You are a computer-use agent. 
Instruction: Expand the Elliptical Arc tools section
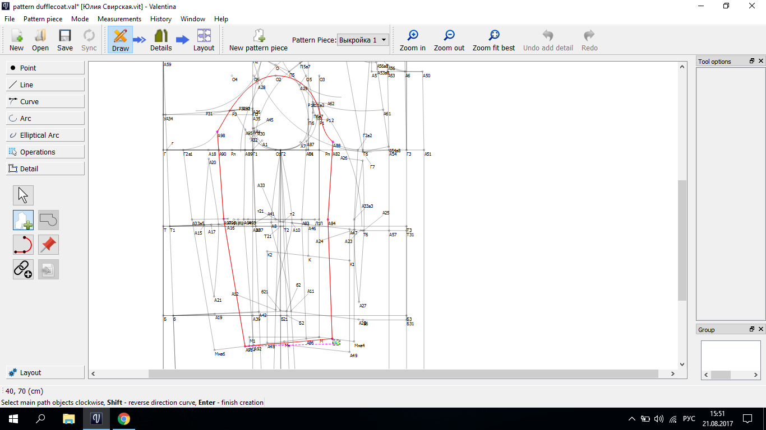point(45,135)
